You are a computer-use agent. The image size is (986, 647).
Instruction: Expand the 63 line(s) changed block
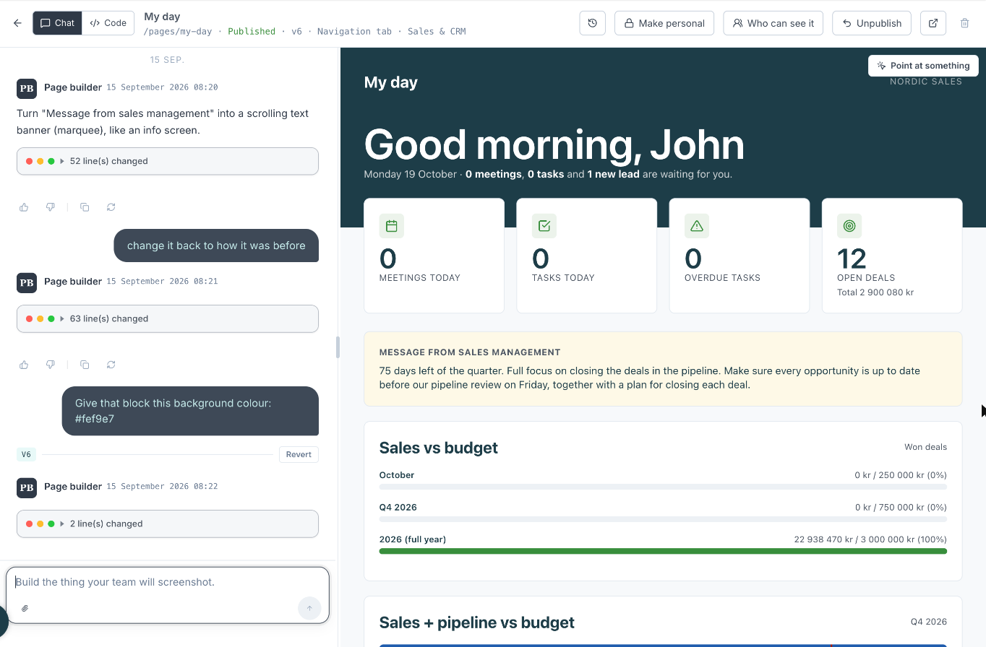click(x=168, y=318)
